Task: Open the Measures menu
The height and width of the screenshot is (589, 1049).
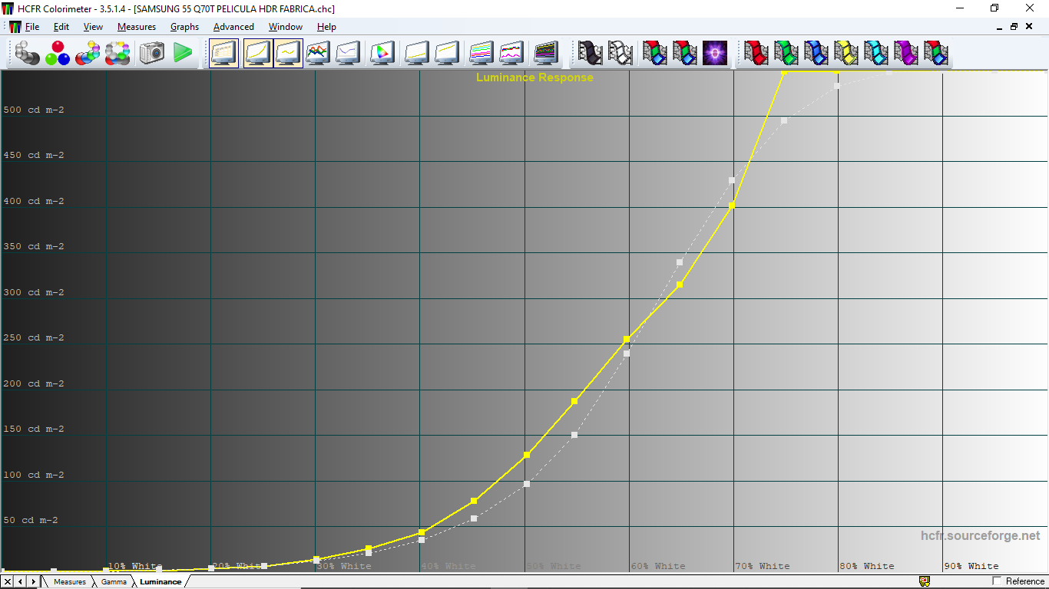Action: (x=137, y=27)
